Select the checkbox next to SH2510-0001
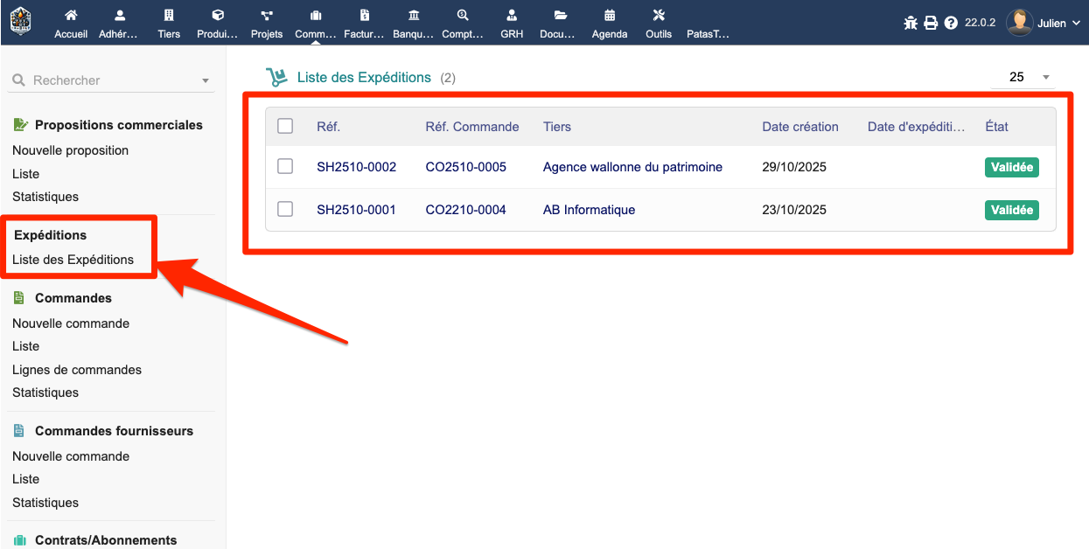The width and height of the screenshot is (1089, 549). [x=285, y=209]
